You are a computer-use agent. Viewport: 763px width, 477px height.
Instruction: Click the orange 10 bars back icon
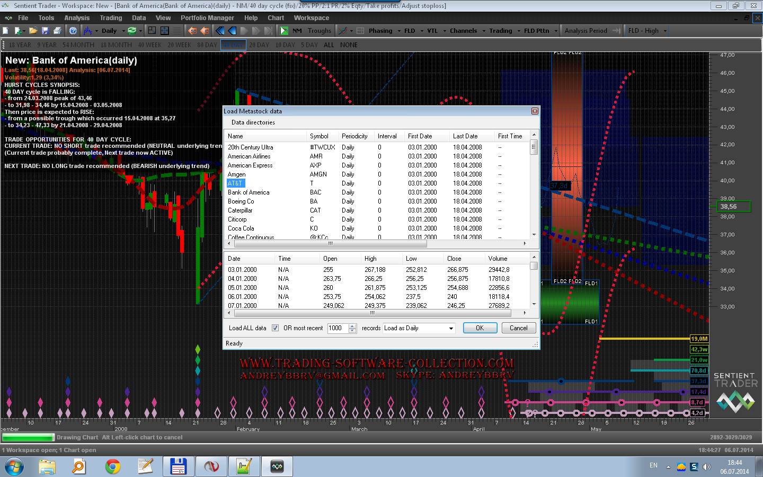coord(205,31)
